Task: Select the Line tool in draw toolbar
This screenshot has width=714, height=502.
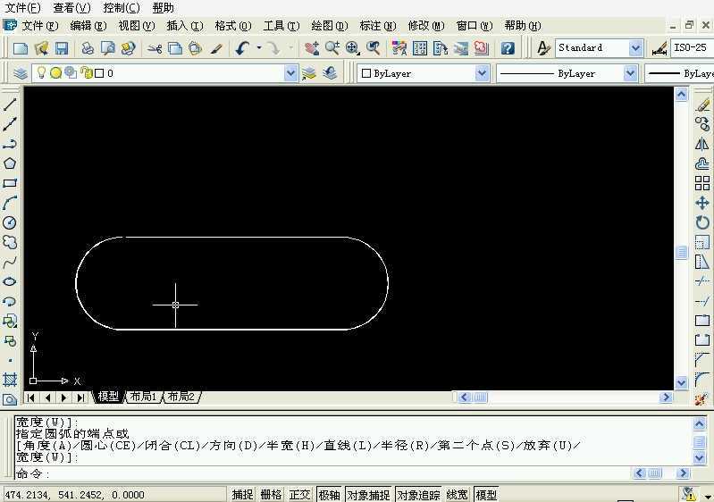Action: pos(10,105)
